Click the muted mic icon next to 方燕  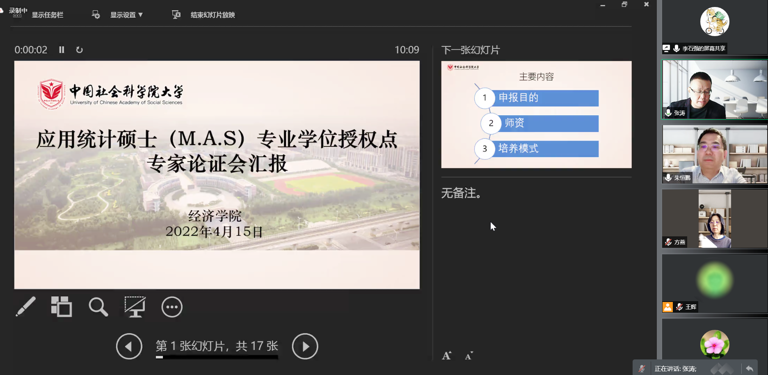tap(668, 242)
